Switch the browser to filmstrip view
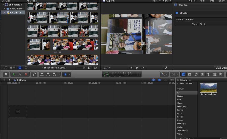Viewport: 227px width, 139px height. (x=20, y=68)
